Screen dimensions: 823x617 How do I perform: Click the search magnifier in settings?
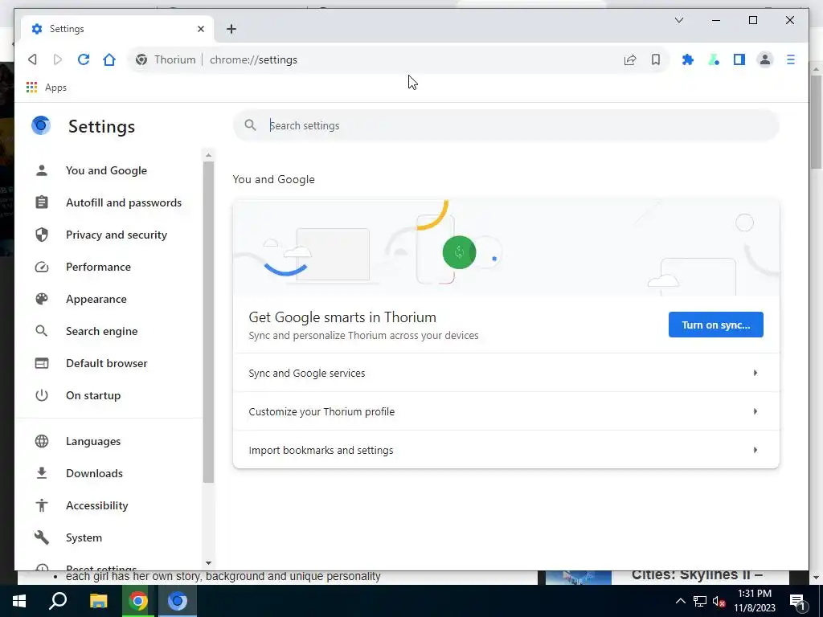point(251,125)
